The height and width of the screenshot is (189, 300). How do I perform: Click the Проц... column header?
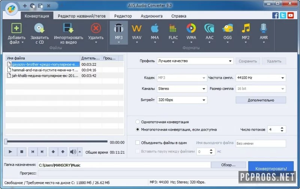(110, 58)
